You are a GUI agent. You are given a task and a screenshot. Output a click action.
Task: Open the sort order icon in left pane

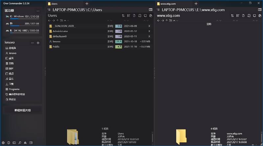123,15
